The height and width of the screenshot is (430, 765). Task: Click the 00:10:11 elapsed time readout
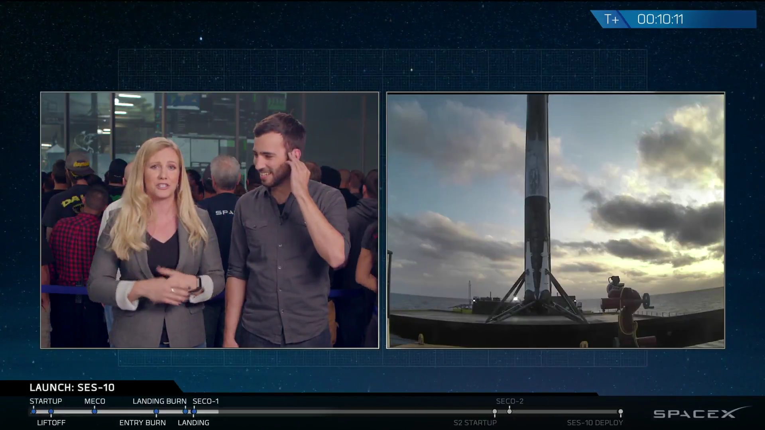tap(660, 19)
